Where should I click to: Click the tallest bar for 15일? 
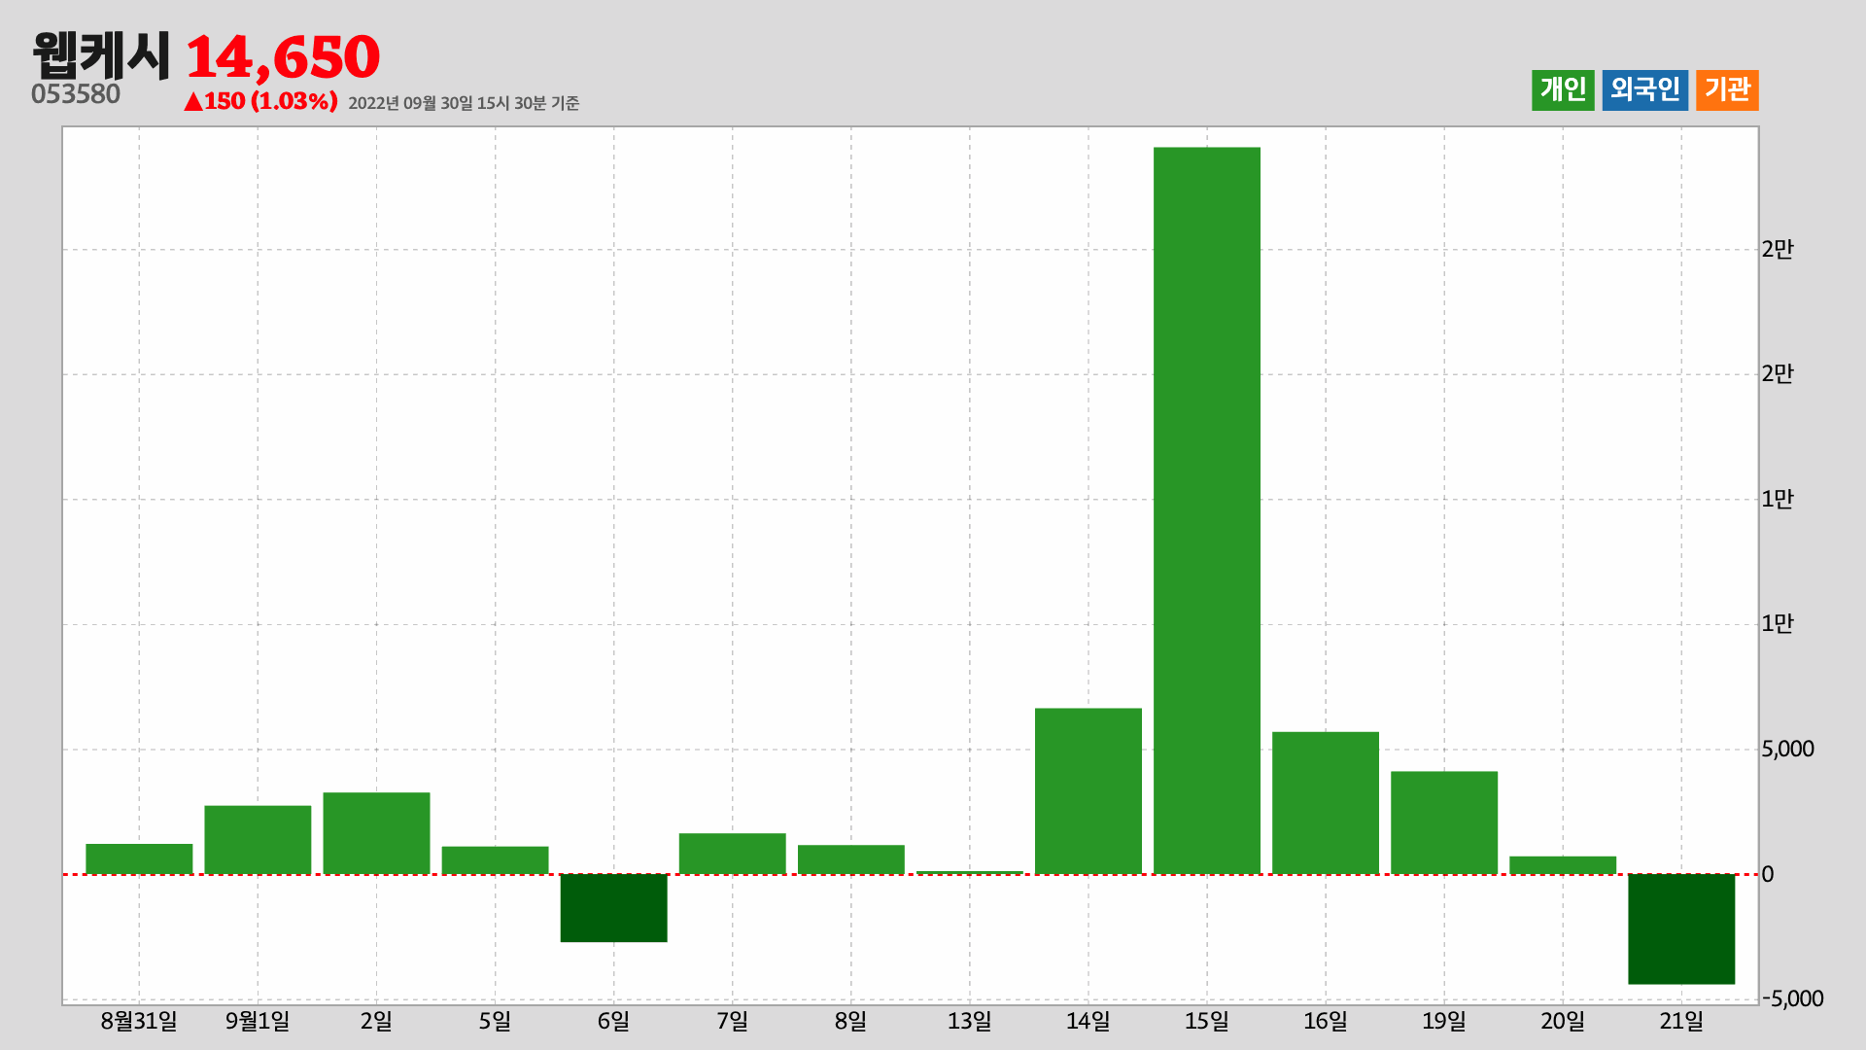[x=1206, y=510]
